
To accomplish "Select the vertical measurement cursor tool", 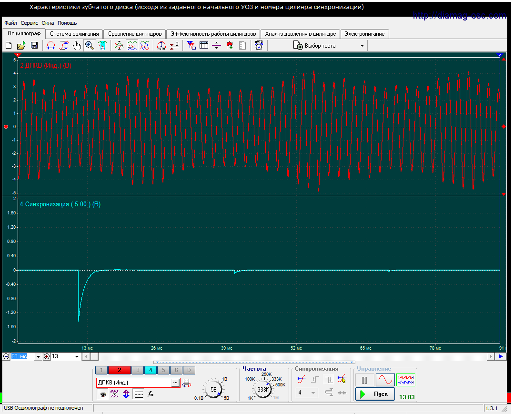I will click(64, 45).
